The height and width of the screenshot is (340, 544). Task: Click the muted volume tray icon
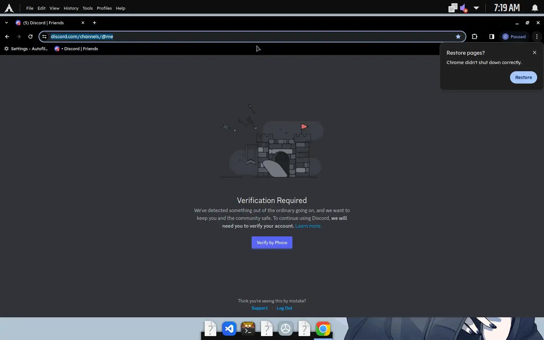pyautogui.click(x=463, y=8)
